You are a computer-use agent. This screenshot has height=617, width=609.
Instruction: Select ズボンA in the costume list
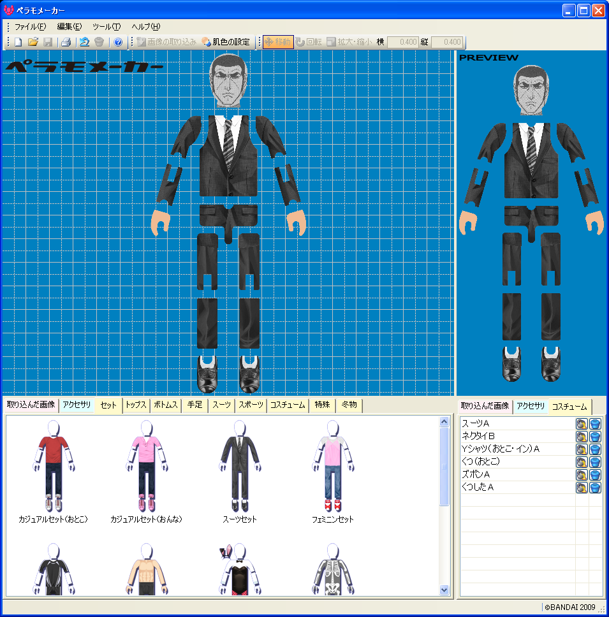518,475
